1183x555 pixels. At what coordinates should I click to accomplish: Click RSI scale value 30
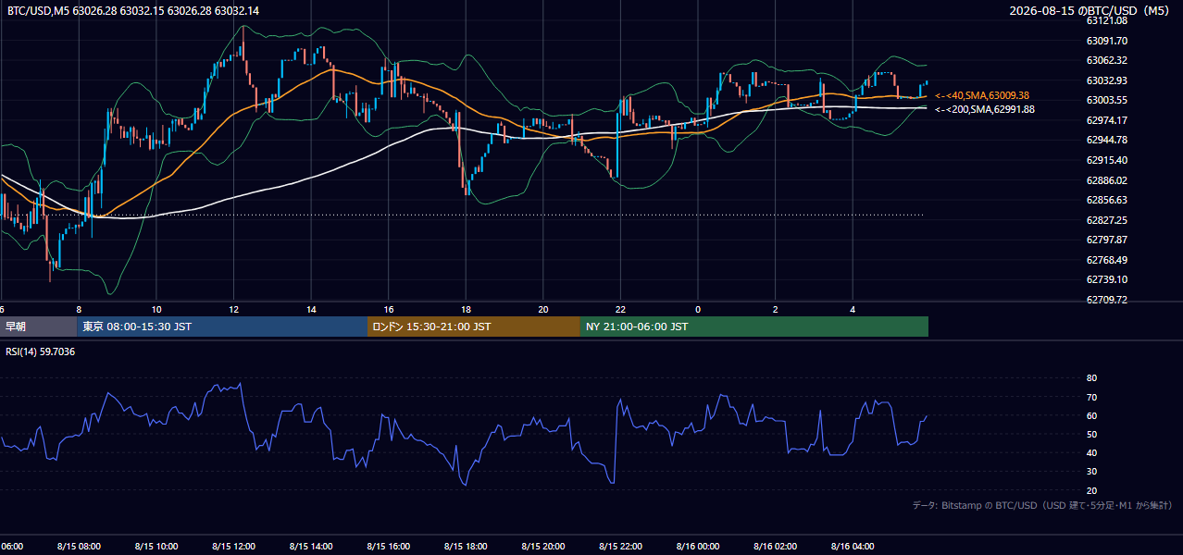pos(1091,471)
